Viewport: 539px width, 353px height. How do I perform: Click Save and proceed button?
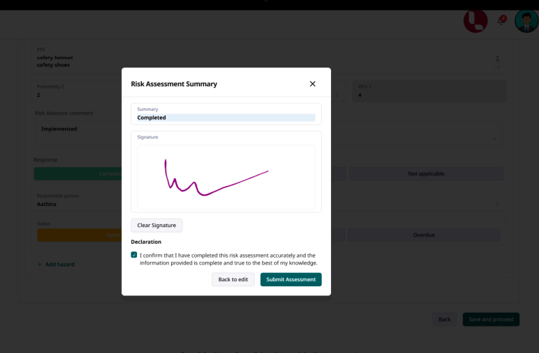pos(491,320)
